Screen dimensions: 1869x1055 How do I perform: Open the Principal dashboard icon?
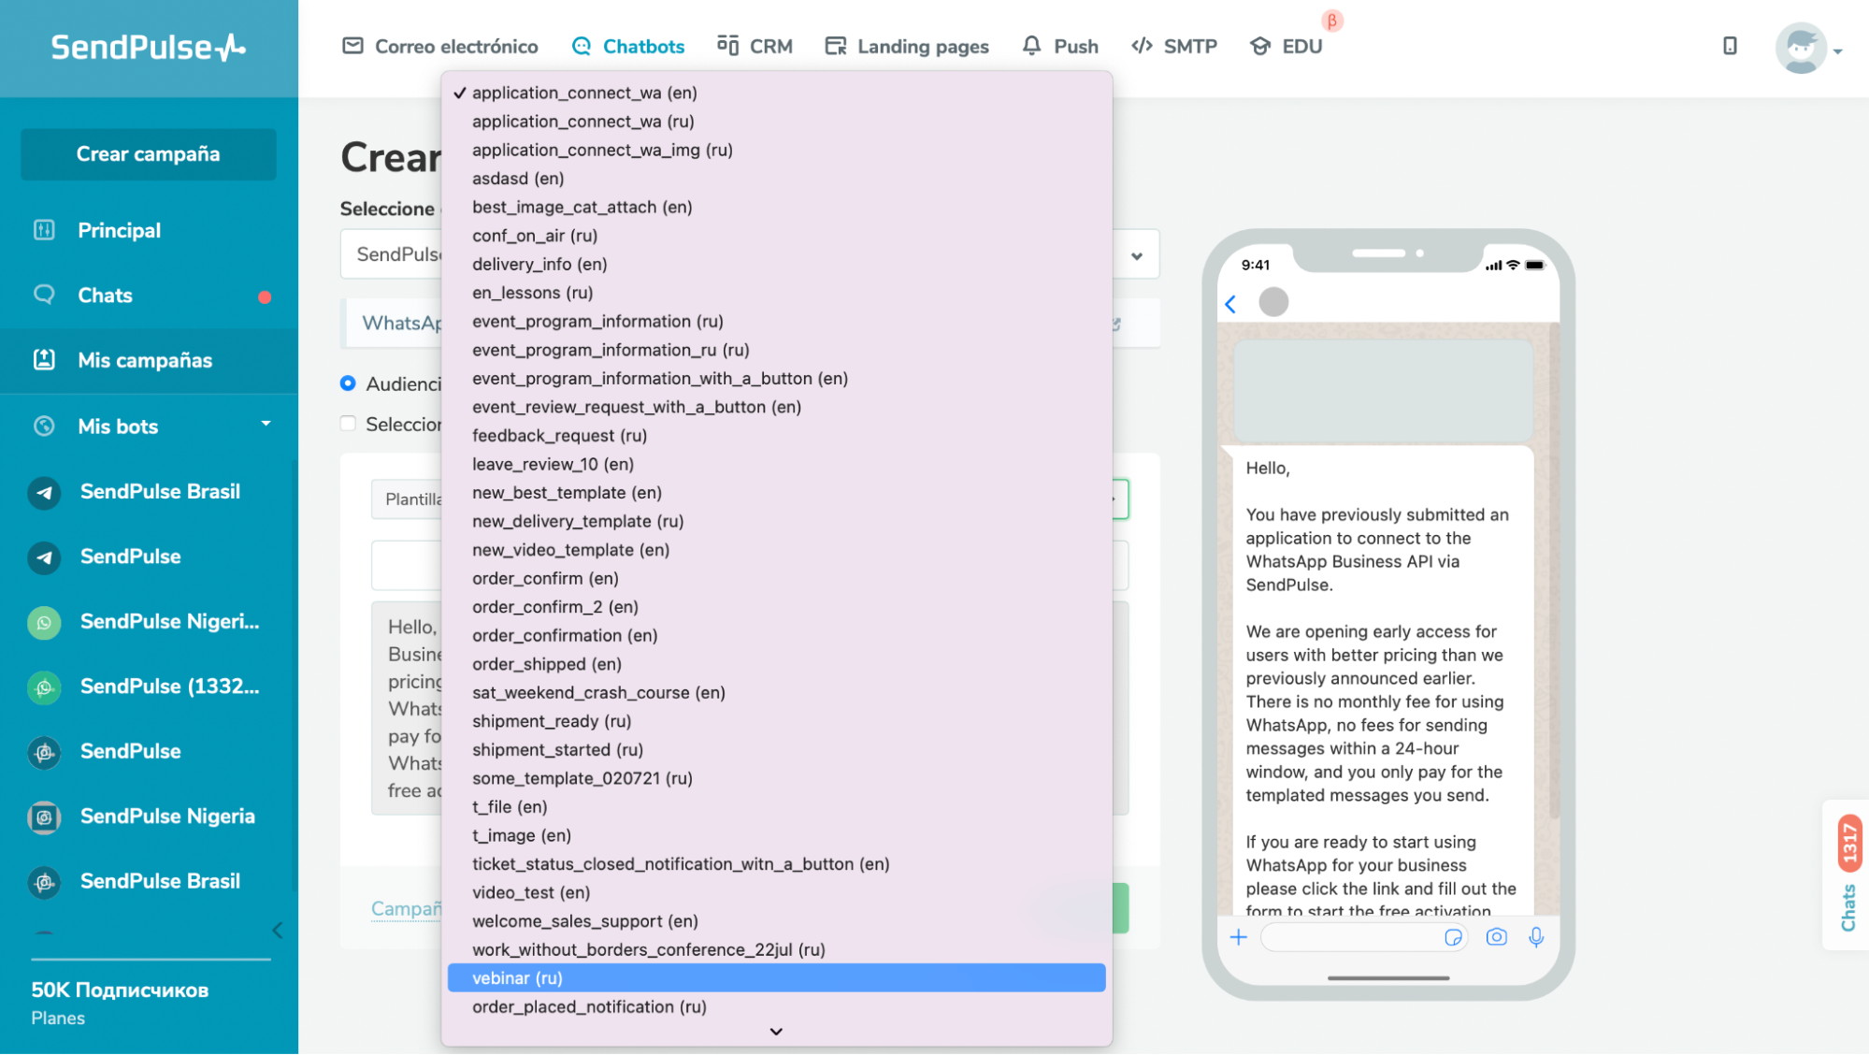tap(44, 230)
